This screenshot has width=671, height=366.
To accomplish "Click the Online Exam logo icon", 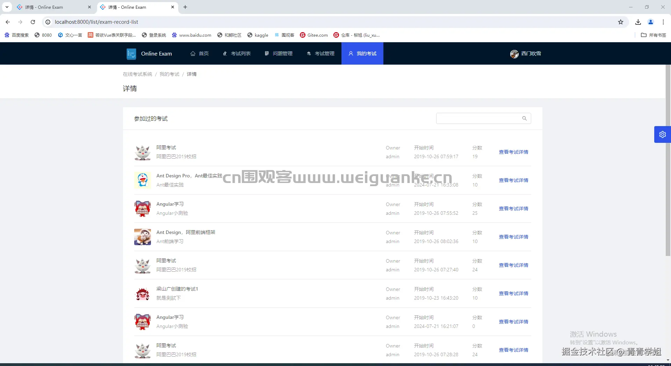I will pos(131,54).
